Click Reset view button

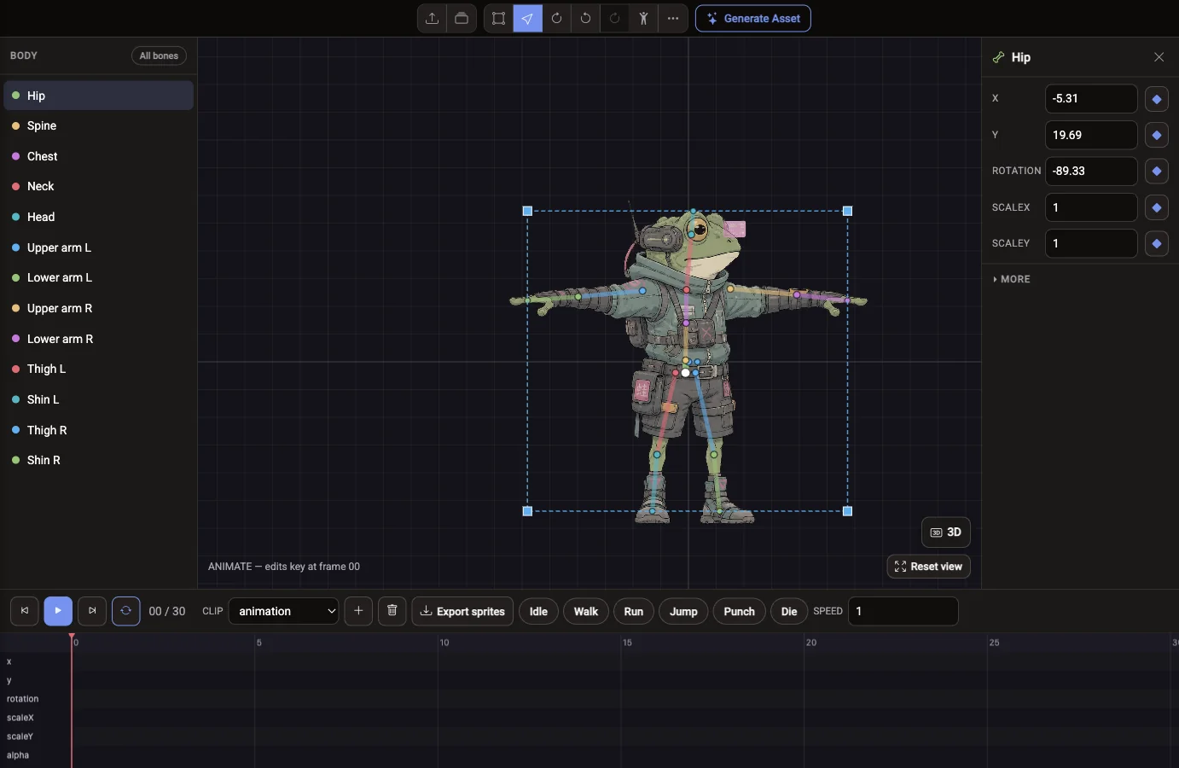tap(929, 567)
